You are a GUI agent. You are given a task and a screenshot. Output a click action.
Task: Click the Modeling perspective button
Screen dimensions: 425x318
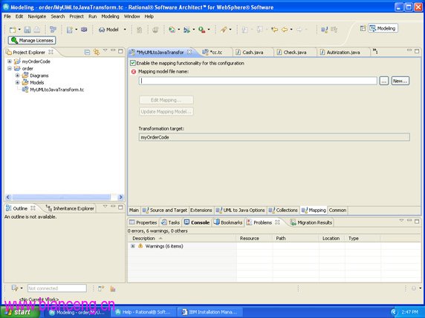tap(383, 28)
